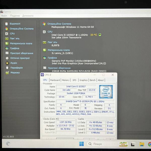Viewport: 151px width, 151px height.
Task: Click the Specification field in CPU-Z
Action: tap(85, 101)
